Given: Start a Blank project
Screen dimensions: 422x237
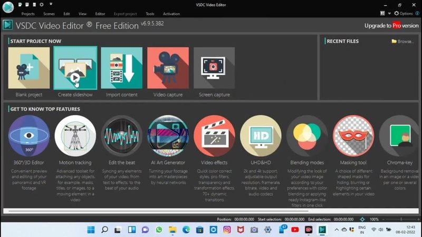Looking at the screenshot, I should point(29,68).
